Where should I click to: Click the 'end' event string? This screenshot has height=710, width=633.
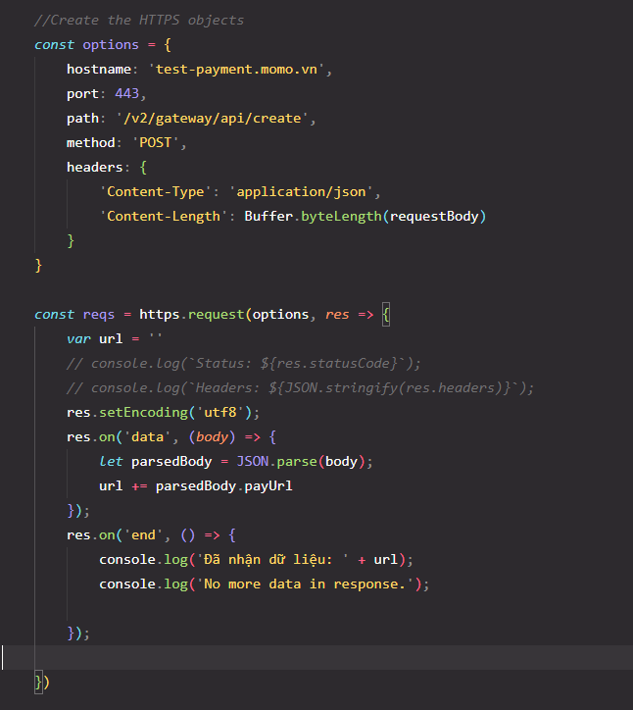coord(143,534)
